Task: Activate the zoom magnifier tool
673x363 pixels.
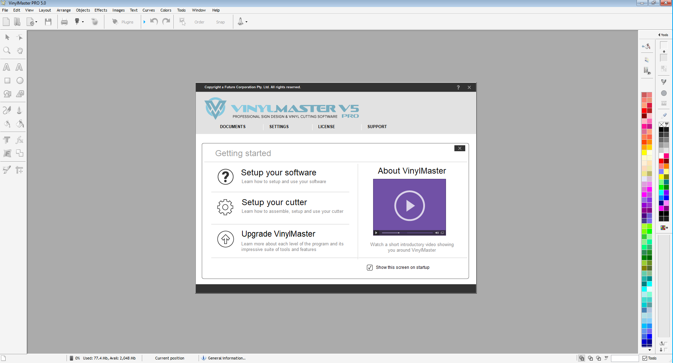Action: [7, 50]
